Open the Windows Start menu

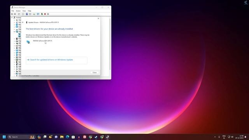pyautogui.click(x=4, y=137)
